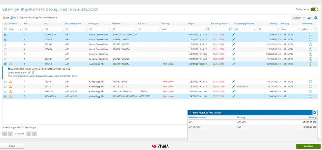Click approver count circle for row 789-123
This screenshot has width=322, height=150.
tap(310, 92)
